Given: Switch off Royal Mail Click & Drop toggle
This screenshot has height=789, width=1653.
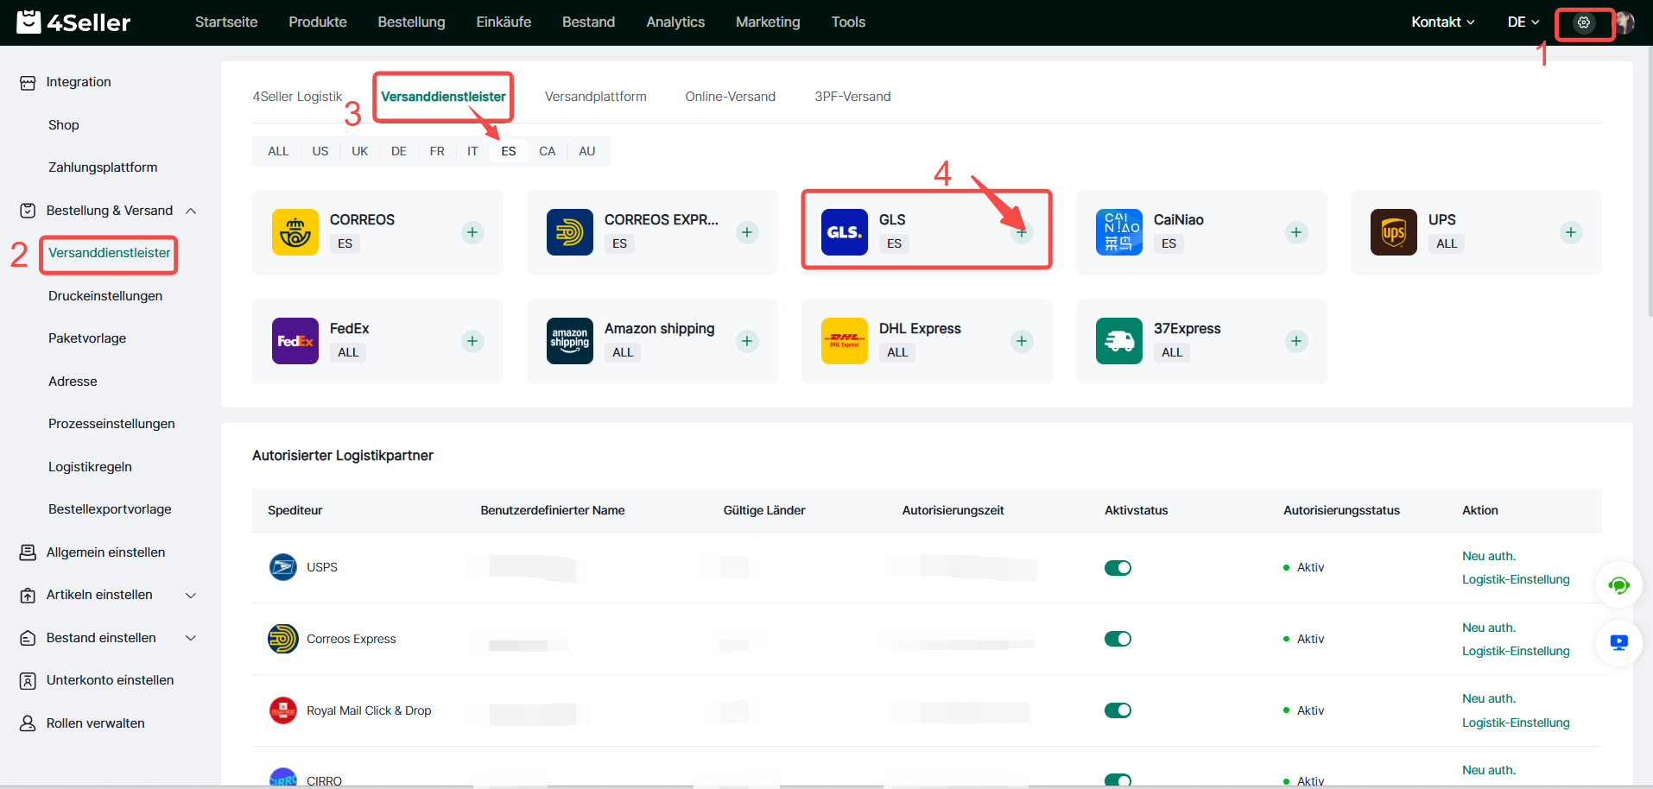Looking at the screenshot, I should 1118,710.
